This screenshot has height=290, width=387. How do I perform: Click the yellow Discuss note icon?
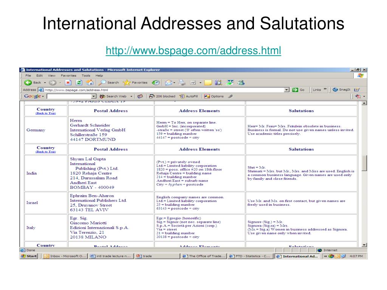(x=208, y=83)
